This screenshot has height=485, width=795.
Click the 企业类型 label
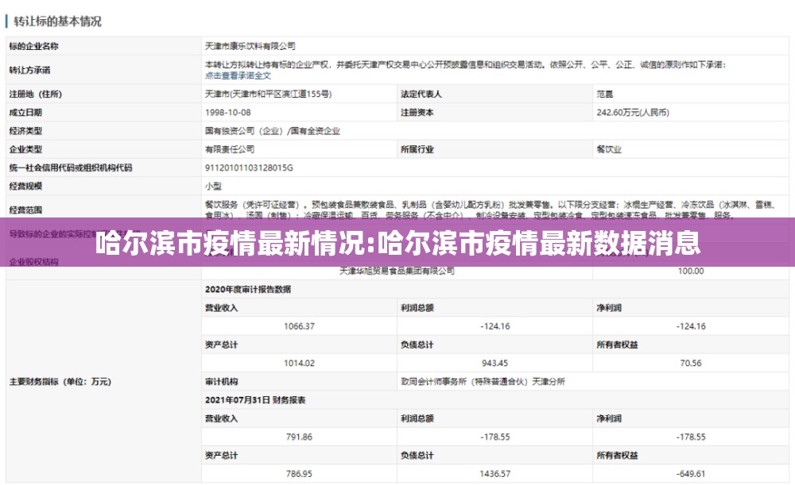point(25,149)
